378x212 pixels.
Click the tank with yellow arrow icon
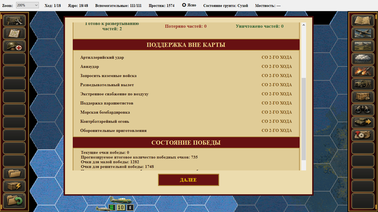[363, 122]
